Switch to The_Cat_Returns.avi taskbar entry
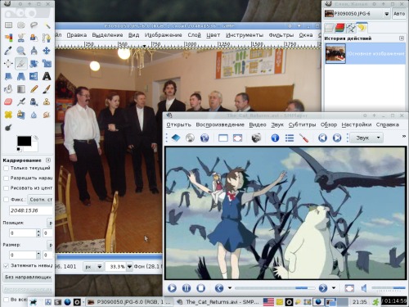The height and width of the screenshot is (307, 409). click(x=218, y=302)
